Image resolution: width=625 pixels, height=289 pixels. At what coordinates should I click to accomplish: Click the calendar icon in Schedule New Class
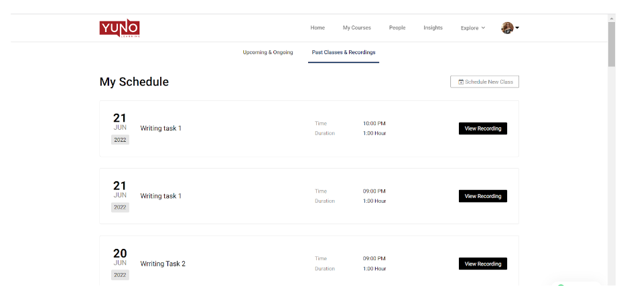[461, 82]
